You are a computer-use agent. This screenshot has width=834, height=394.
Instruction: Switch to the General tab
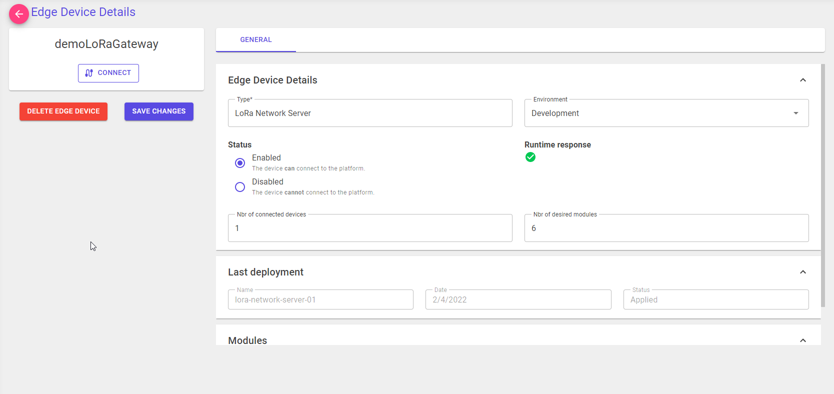(256, 40)
